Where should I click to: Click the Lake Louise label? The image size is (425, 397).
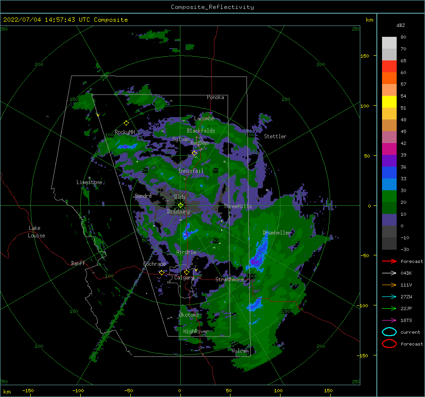tap(36, 232)
